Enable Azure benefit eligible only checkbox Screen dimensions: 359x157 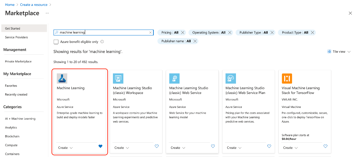click(x=56, y=42)
